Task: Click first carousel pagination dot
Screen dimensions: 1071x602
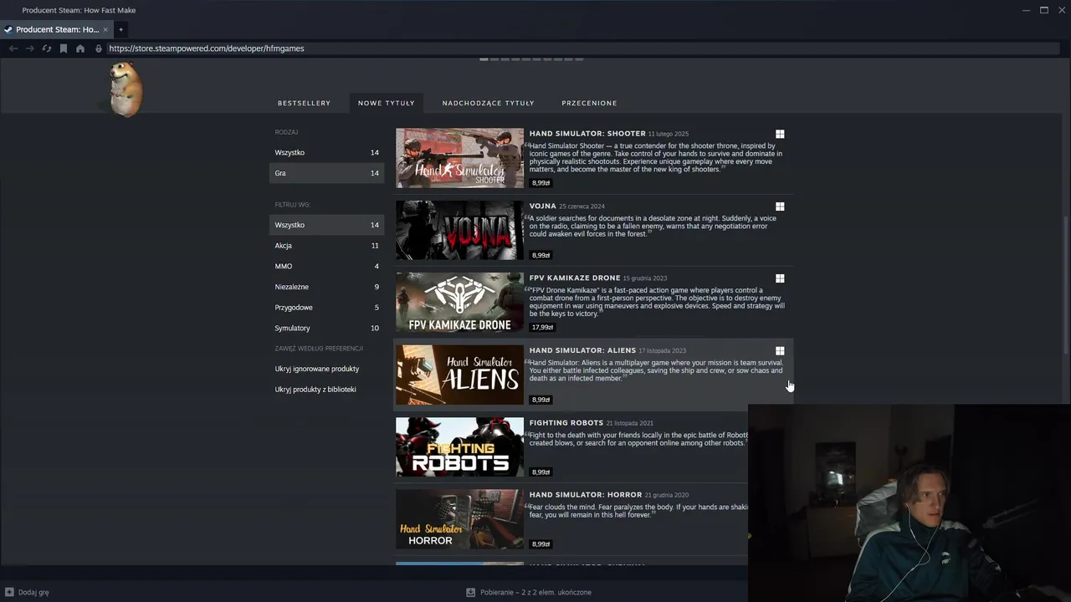Action: coord(484,59)
